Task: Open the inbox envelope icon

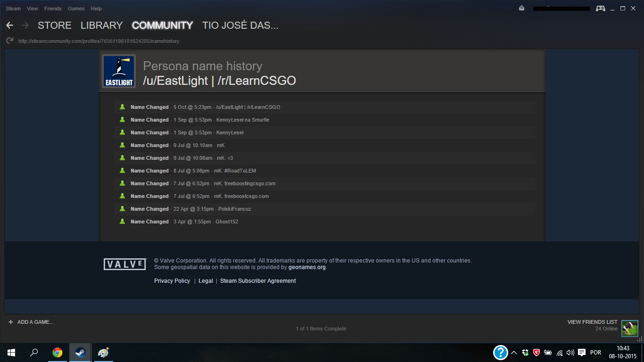Action: tap(521, 8)
